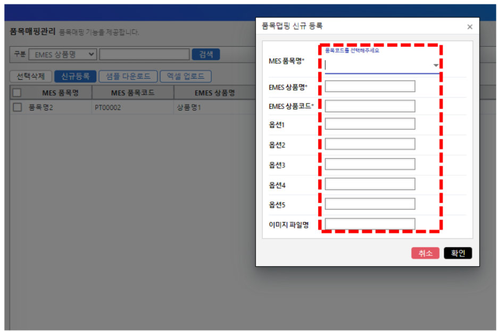Focus the 옵션5 input field
This screenshot has height=331, width=498.
click(370, 204)
